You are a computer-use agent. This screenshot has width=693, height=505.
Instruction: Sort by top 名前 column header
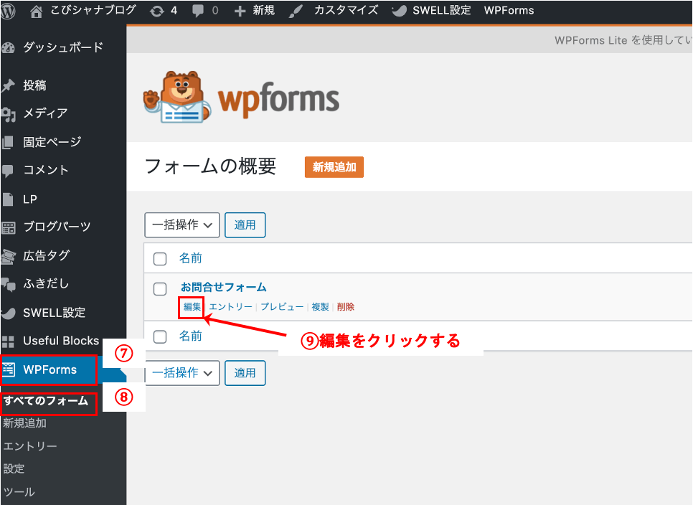[x=191, y=258]
